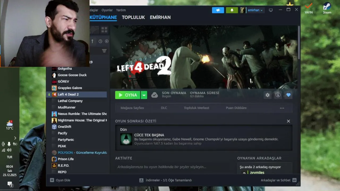Image resolution: width=340 pixels, height=191 pixels.
Task: Click the OneShift cube icon
Action: pos(54,127)
